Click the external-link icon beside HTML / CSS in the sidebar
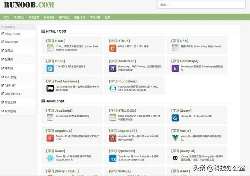The width and height of the screenshot is (250, 176). pyautogui.click(x=2, y=34)
